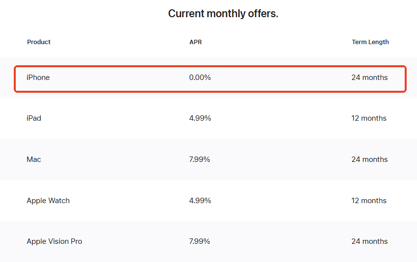417x262 pixels.
Task: Select the Mac product name
Action: [x=34, y=159]
